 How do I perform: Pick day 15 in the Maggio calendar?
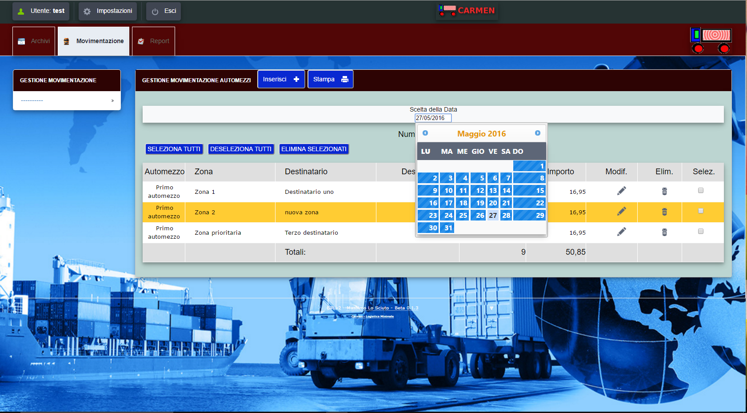(529, 191)
